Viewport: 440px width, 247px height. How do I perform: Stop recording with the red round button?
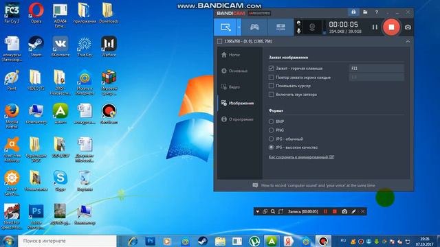391,27
